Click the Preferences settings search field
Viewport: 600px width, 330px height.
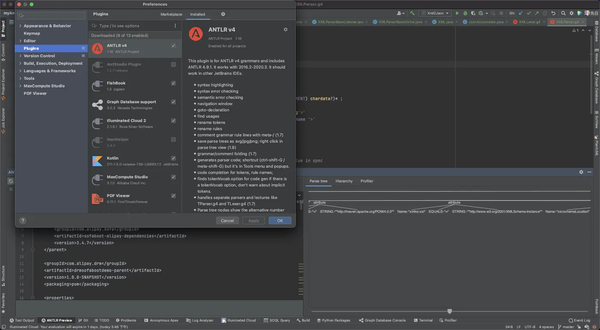[51, 15]
